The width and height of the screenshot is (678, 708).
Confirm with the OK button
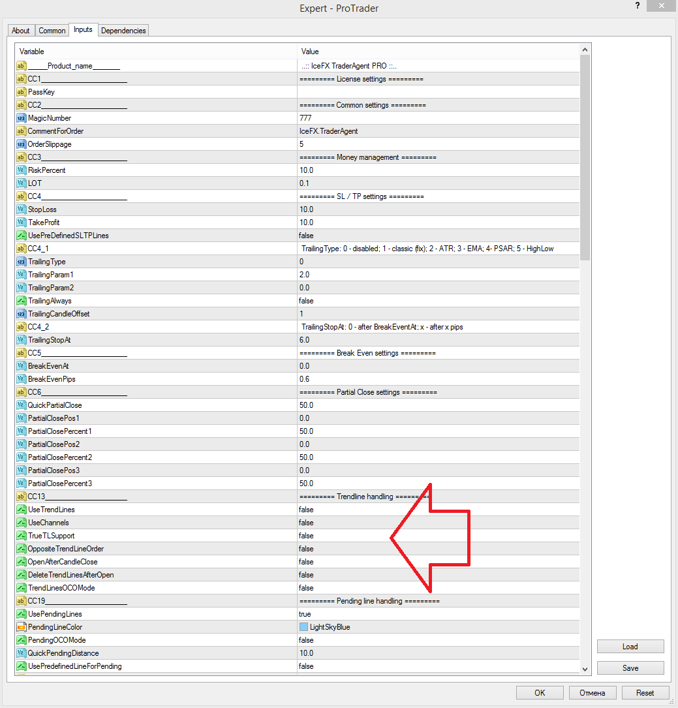coord(540,692)
